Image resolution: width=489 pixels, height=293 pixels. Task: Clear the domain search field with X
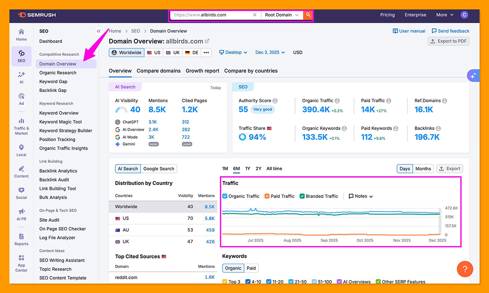[255, 15]
